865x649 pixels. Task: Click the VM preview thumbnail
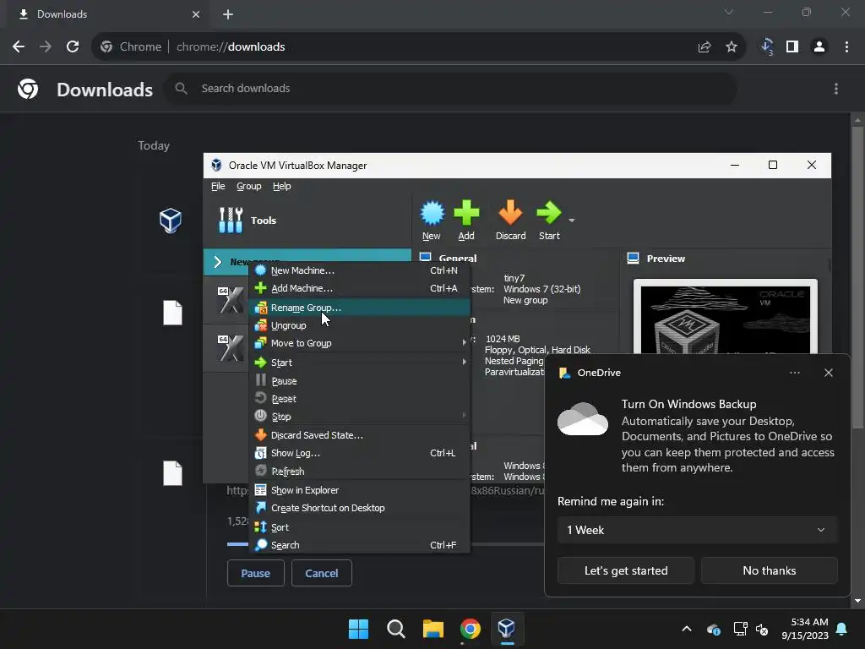pyautogui.click(x=725, y=318)
